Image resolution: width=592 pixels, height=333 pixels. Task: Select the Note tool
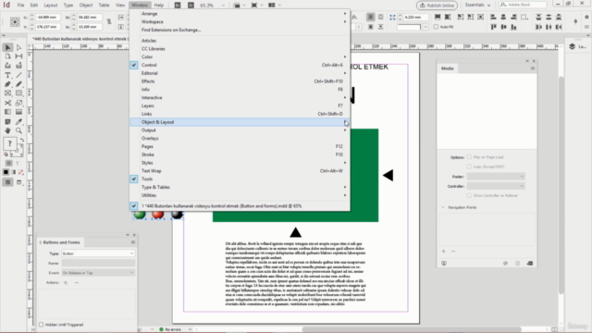pos(7,121)
